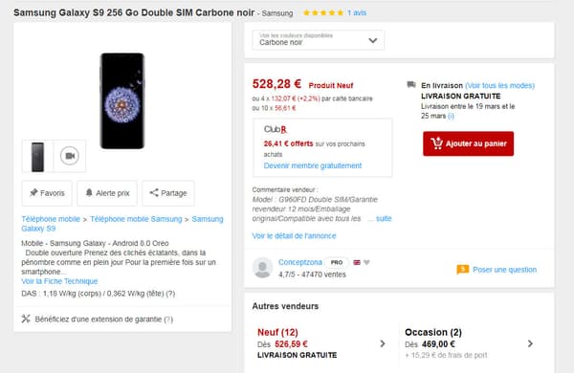Go to Téléphone mobile Samsung breadcrumb
The height and width of the screenshot is (373, 574).
pos(136,219)
